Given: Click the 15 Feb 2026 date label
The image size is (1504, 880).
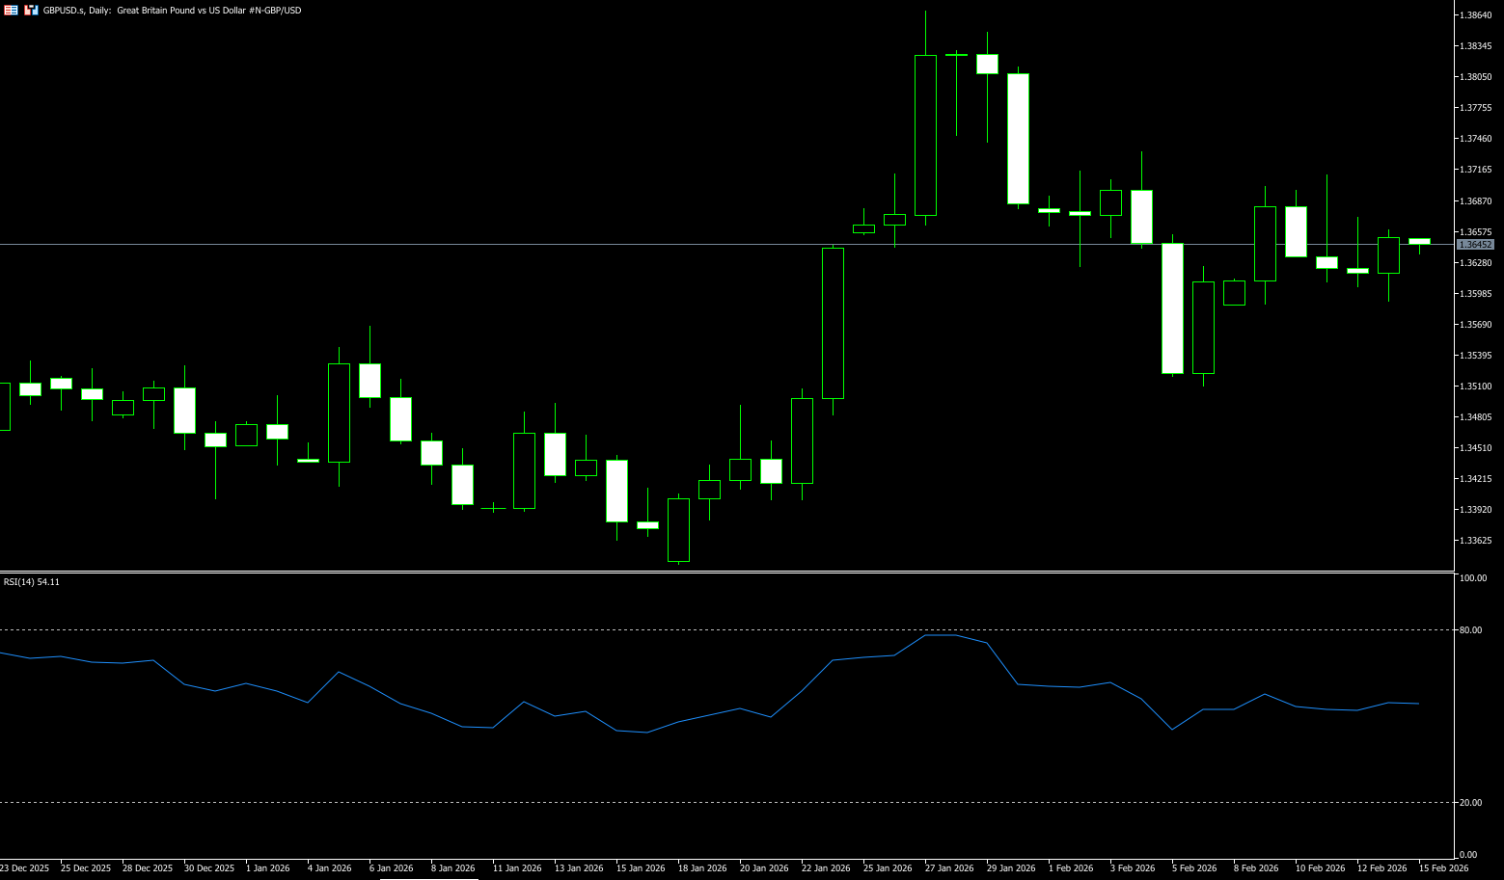Looking at the screenshot, I should coord(1443,868).
